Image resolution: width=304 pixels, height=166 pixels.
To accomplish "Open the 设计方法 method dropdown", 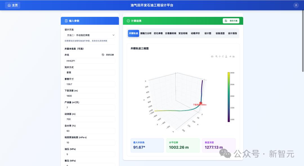I will (x=90, y=35).
